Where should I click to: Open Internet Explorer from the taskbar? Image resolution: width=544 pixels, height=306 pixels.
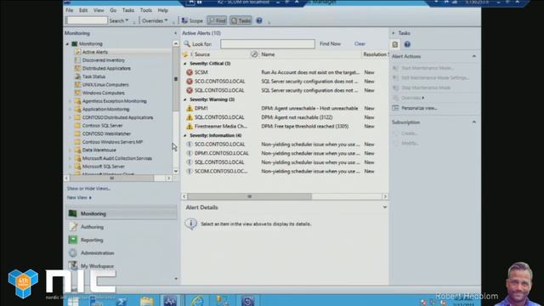point(197,301)
